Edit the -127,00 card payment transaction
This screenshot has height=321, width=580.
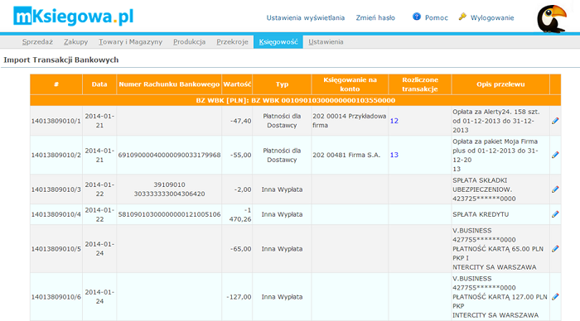click(x=555, y=297)
